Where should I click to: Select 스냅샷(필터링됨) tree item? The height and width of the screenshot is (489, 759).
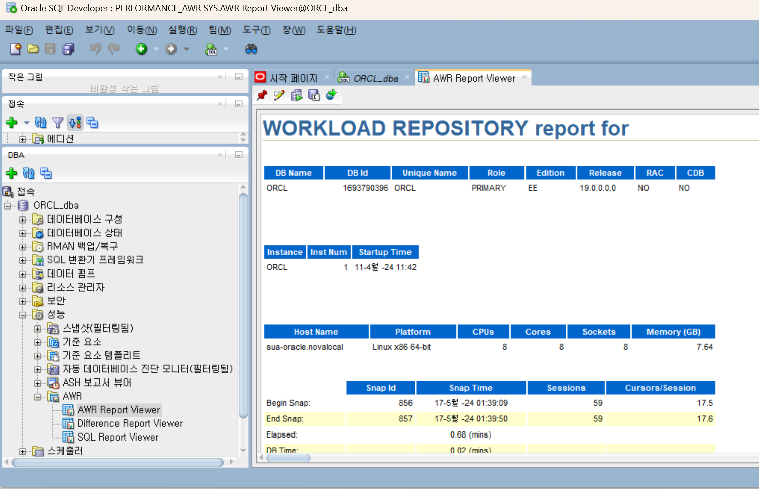point(98,328)
